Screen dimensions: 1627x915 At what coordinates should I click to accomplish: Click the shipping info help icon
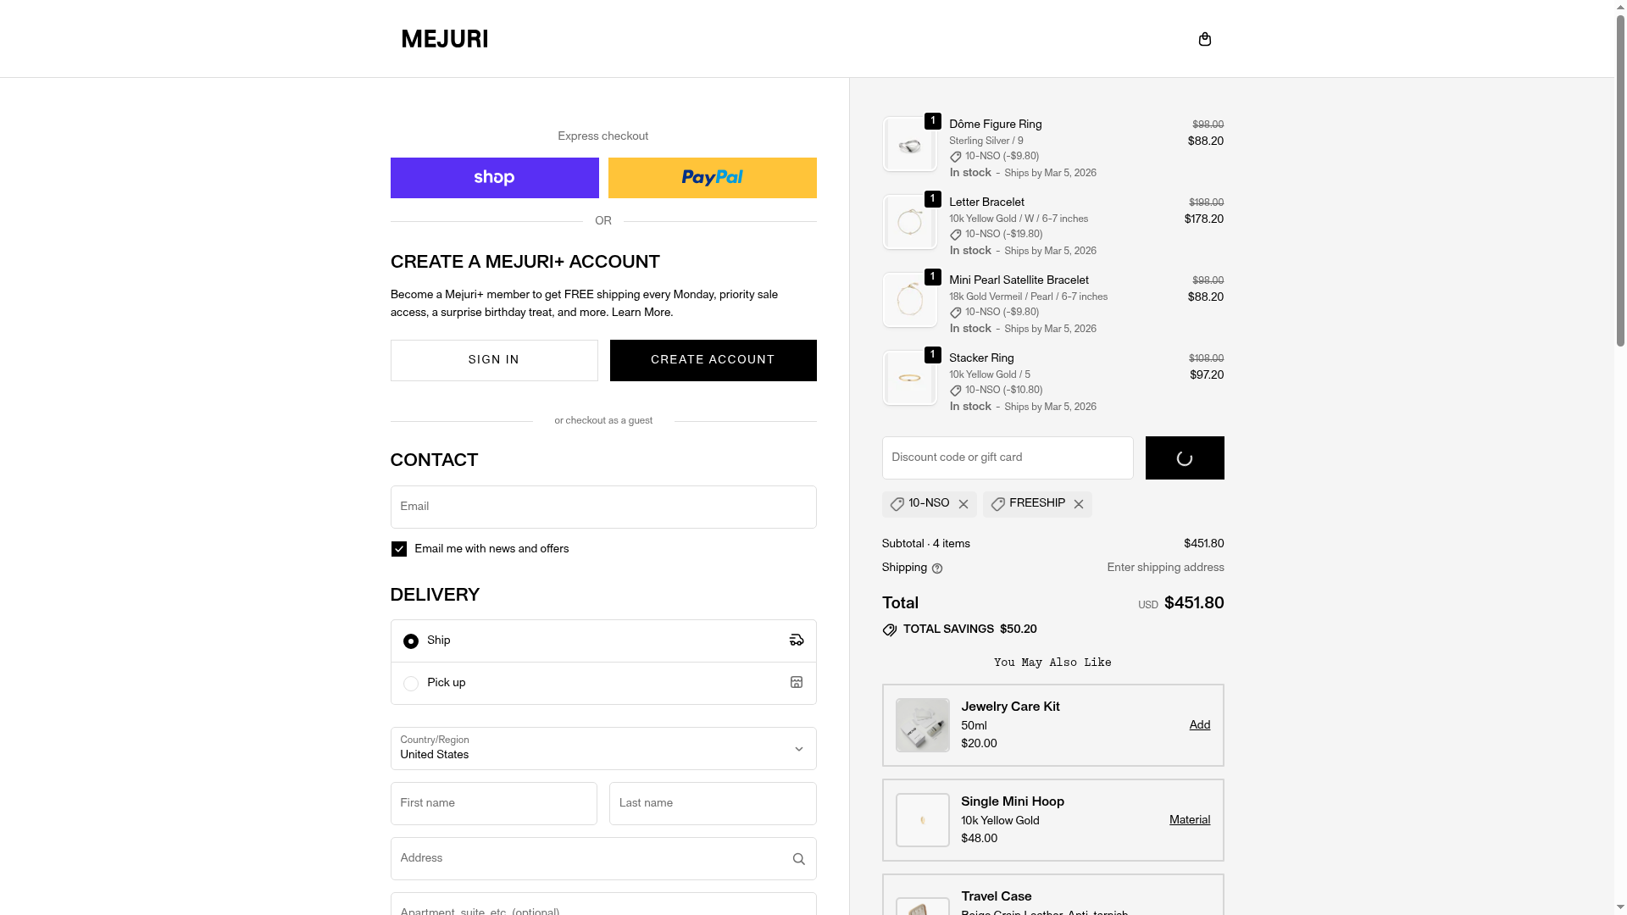pyautogui.click(x=937, y=568)
